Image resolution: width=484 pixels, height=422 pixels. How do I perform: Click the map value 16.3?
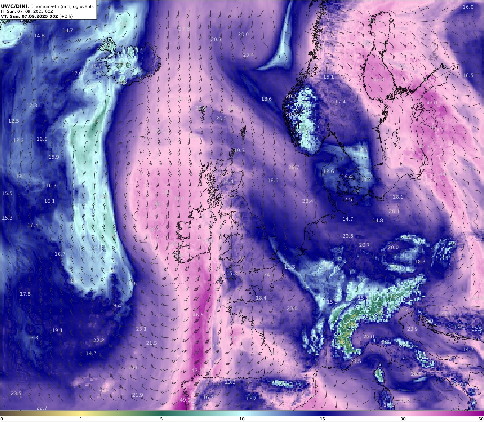[x=51, y=185]
